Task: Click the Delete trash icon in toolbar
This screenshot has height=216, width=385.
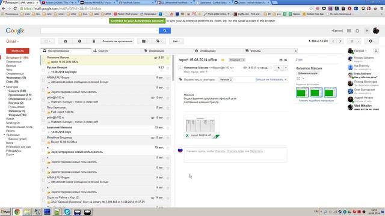Action: pyautogui.click(x=94, y=41)
